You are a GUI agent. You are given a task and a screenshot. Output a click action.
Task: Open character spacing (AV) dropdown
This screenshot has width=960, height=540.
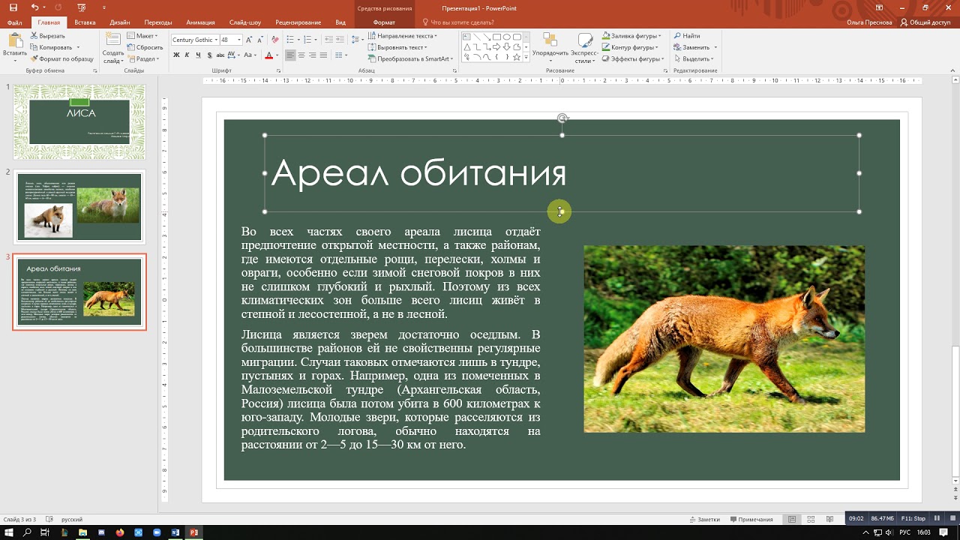click(232, 55)
